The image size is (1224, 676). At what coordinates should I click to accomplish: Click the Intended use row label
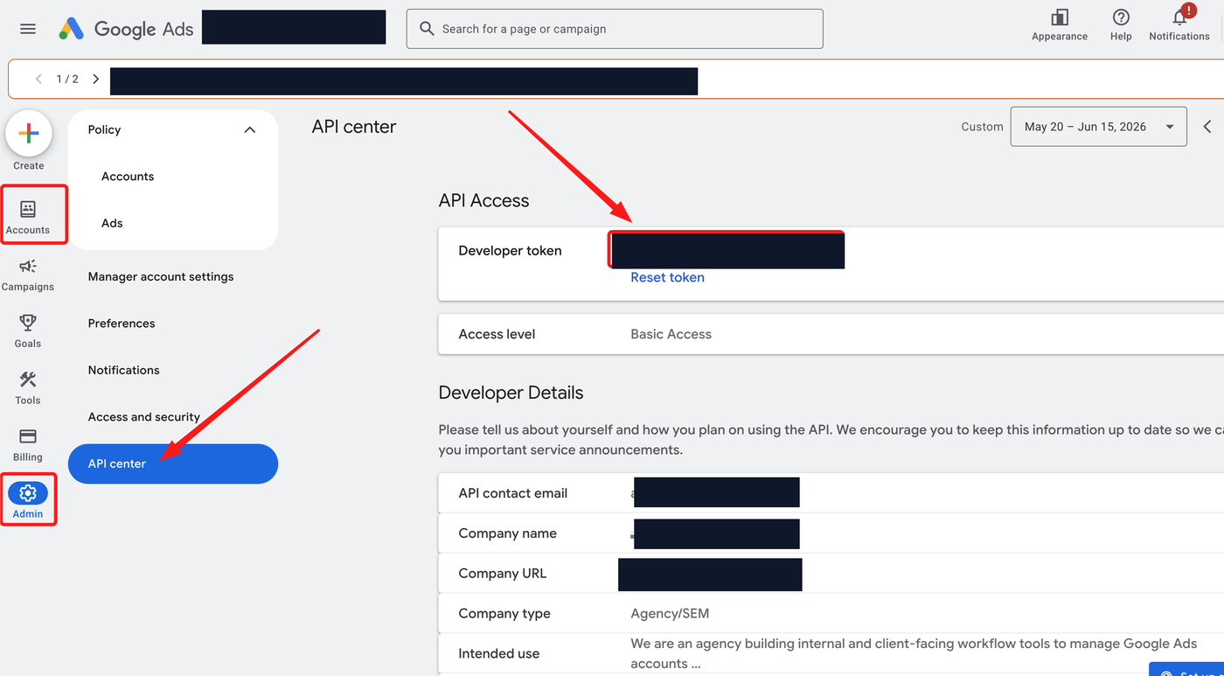pyautogui.click(x=499, y=653)
